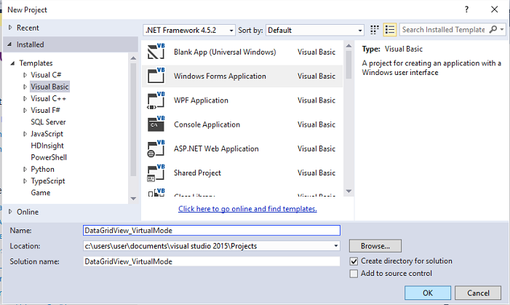Click the Browse... button

click(x=375, y=246)
